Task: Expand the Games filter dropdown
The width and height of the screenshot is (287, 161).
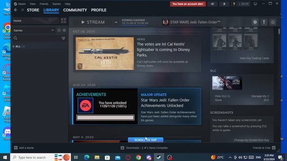Action: click(x=34, y=30)
